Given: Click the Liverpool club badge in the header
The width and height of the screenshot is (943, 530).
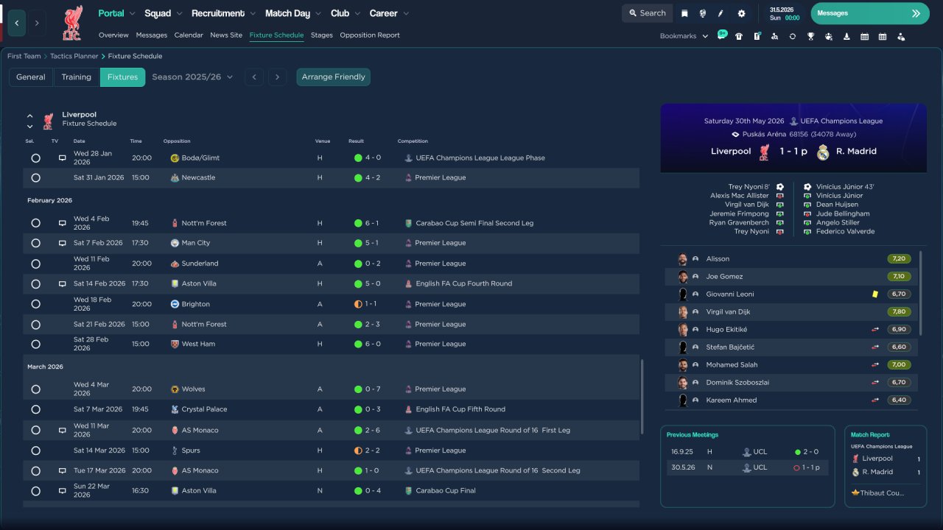Looking at the screenshot, I should 71,23.
